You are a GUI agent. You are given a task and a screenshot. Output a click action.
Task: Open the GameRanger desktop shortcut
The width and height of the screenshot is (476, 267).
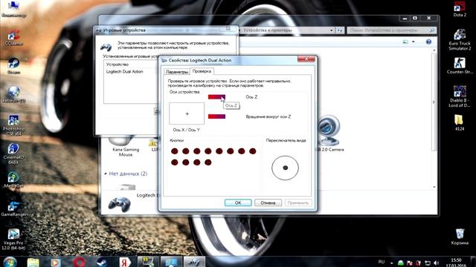coord(13,208)
